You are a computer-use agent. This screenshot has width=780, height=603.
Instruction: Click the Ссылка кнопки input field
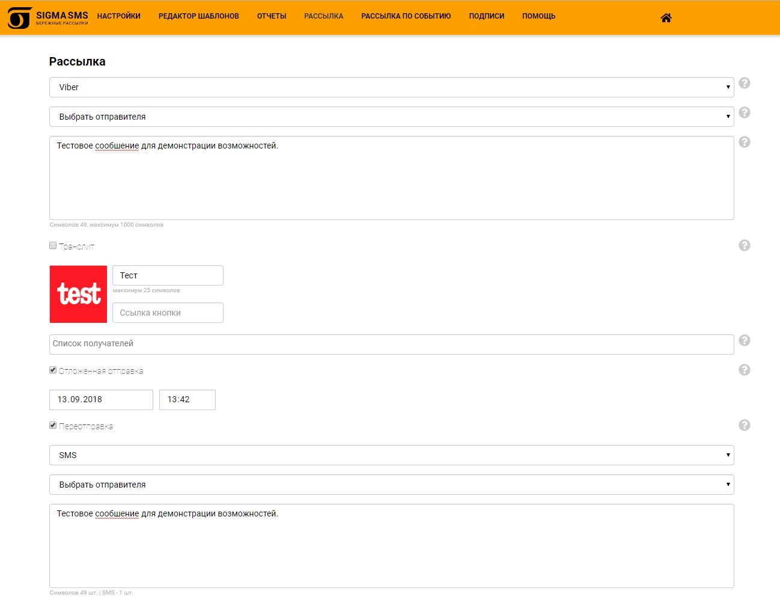(x=168, y=313)
